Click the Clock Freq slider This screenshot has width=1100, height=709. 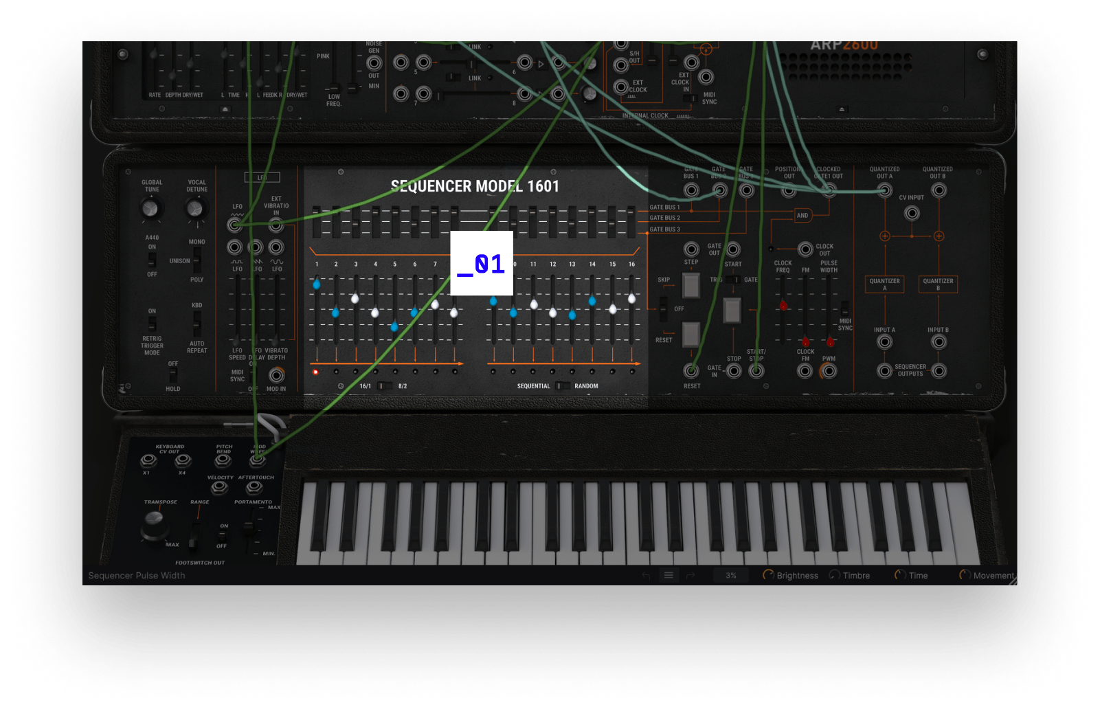[x=783, y=306]
